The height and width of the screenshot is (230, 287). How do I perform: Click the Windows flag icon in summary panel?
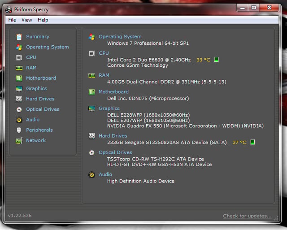pyautogui.click(x=91, y=37)
